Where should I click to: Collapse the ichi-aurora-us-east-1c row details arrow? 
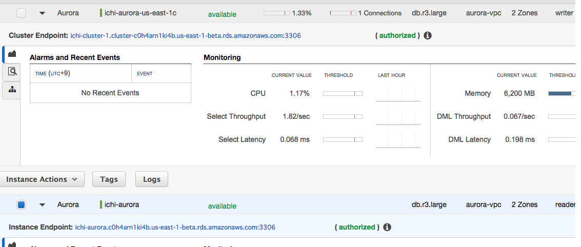[43, 13]
